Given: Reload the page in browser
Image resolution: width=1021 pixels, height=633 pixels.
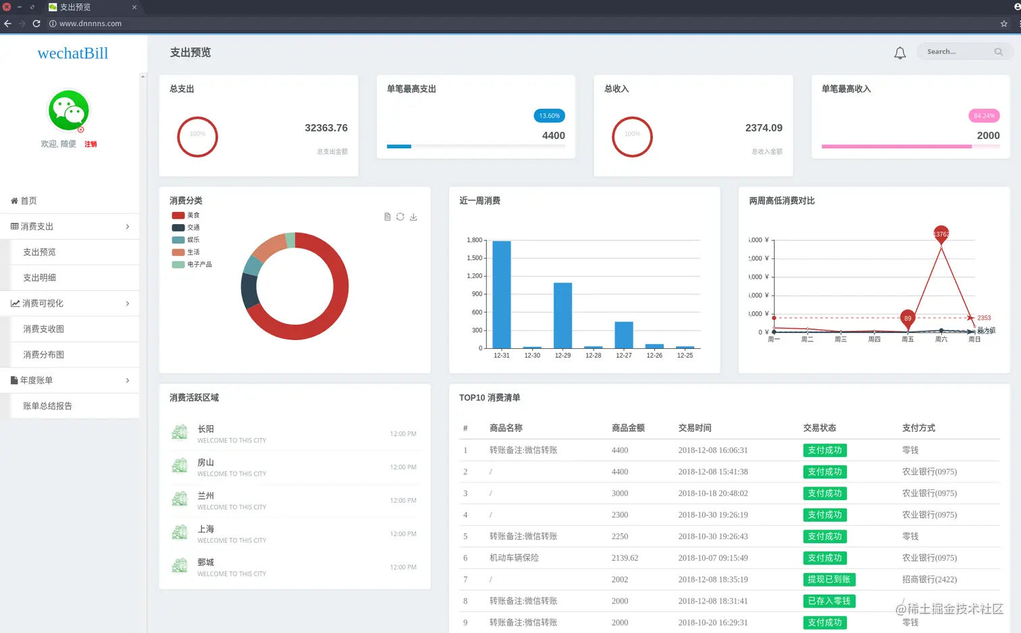Looking at the screenshot, I should click(36, 24).
